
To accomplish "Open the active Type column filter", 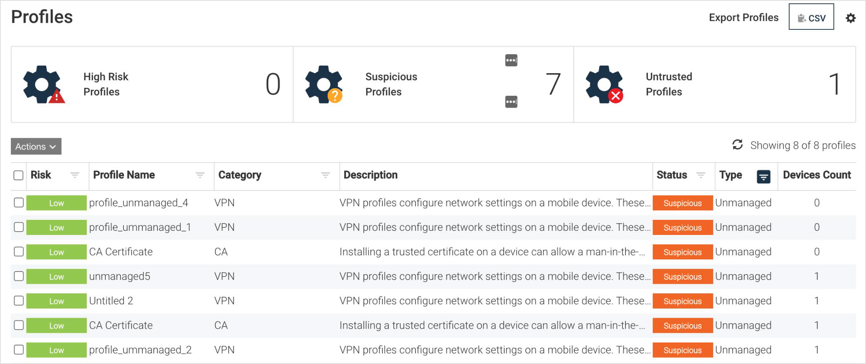I will click(x=763, y=177).
